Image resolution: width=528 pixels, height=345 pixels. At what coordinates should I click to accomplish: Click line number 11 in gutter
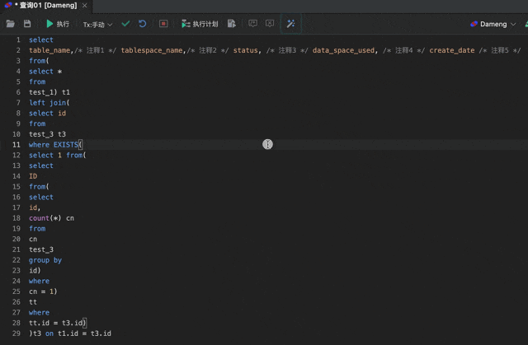16,145
